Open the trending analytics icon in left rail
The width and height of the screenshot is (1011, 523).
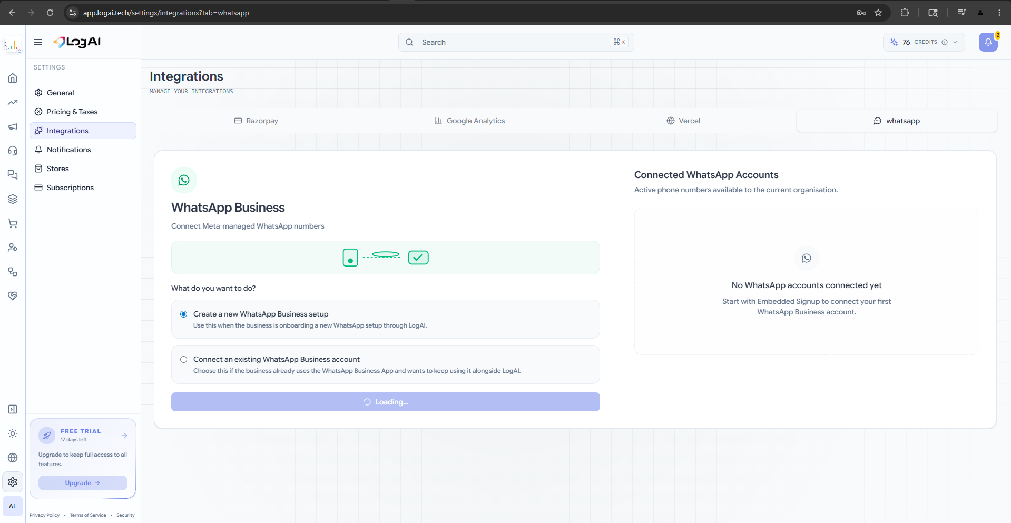(13, 102)
